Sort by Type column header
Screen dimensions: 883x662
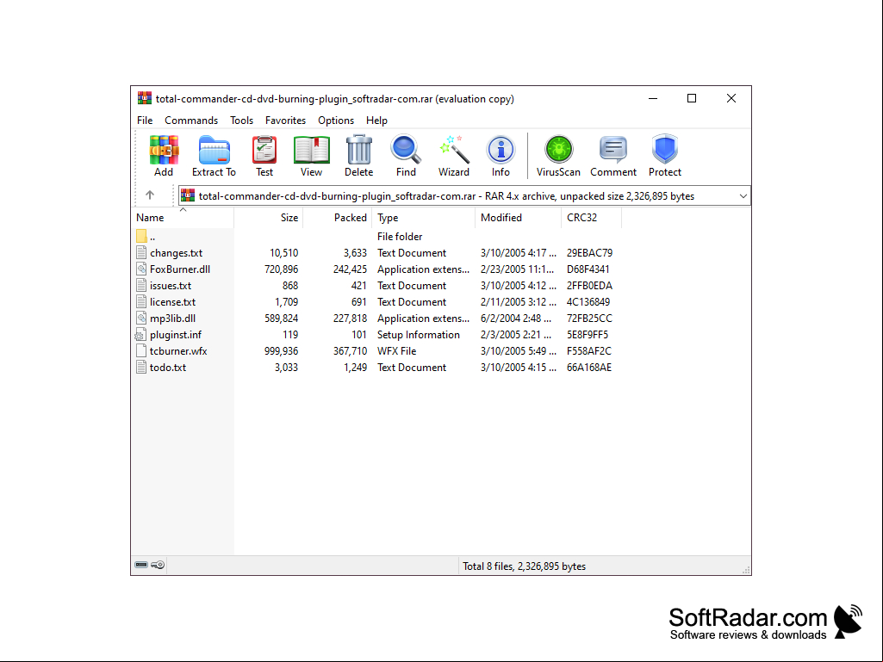click(424, 217)
